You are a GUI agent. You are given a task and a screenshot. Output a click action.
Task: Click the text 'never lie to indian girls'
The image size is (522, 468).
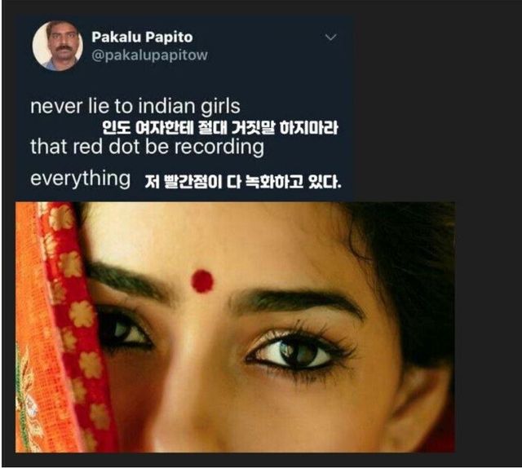135,106
